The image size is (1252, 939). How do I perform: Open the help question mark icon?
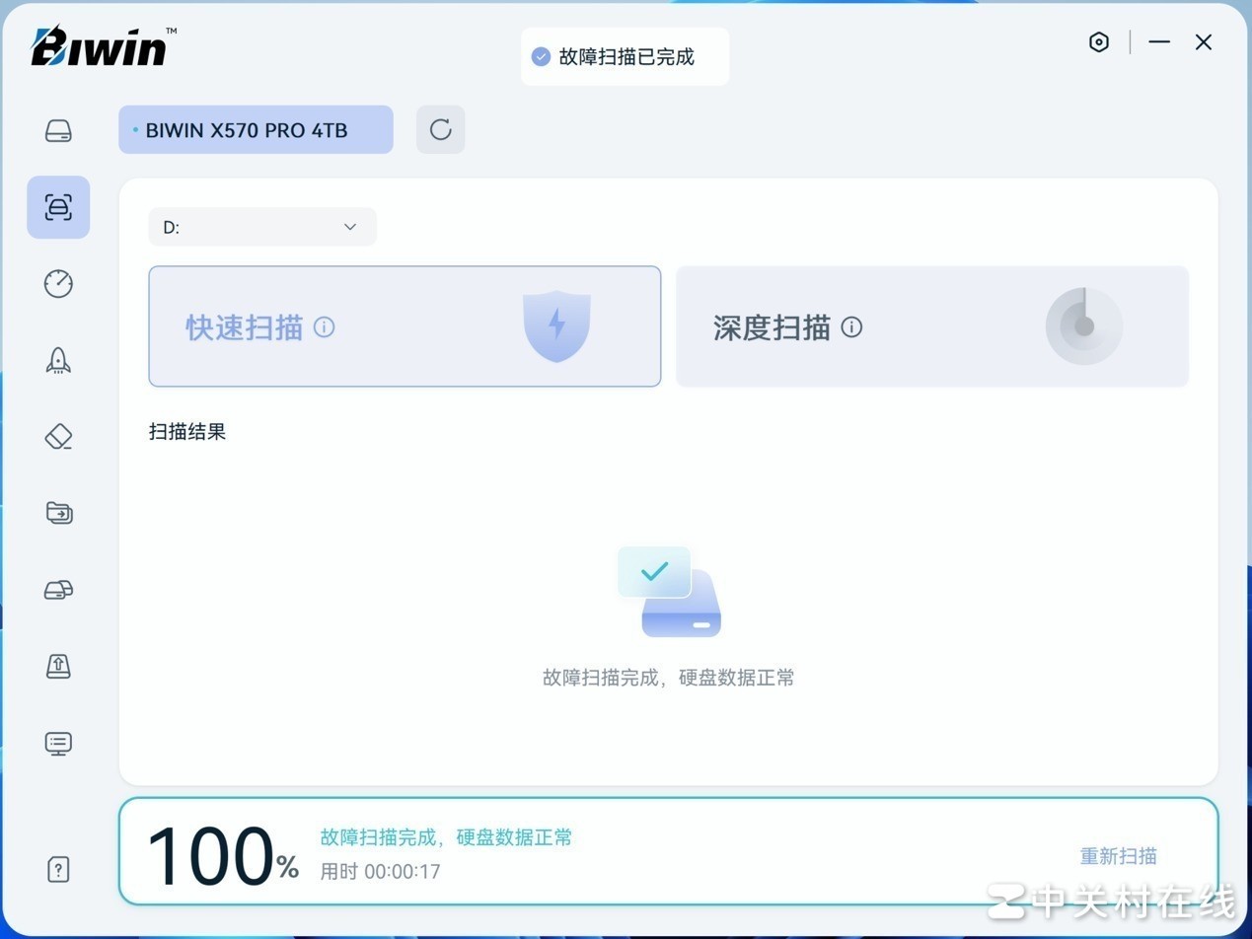point(58,869)
